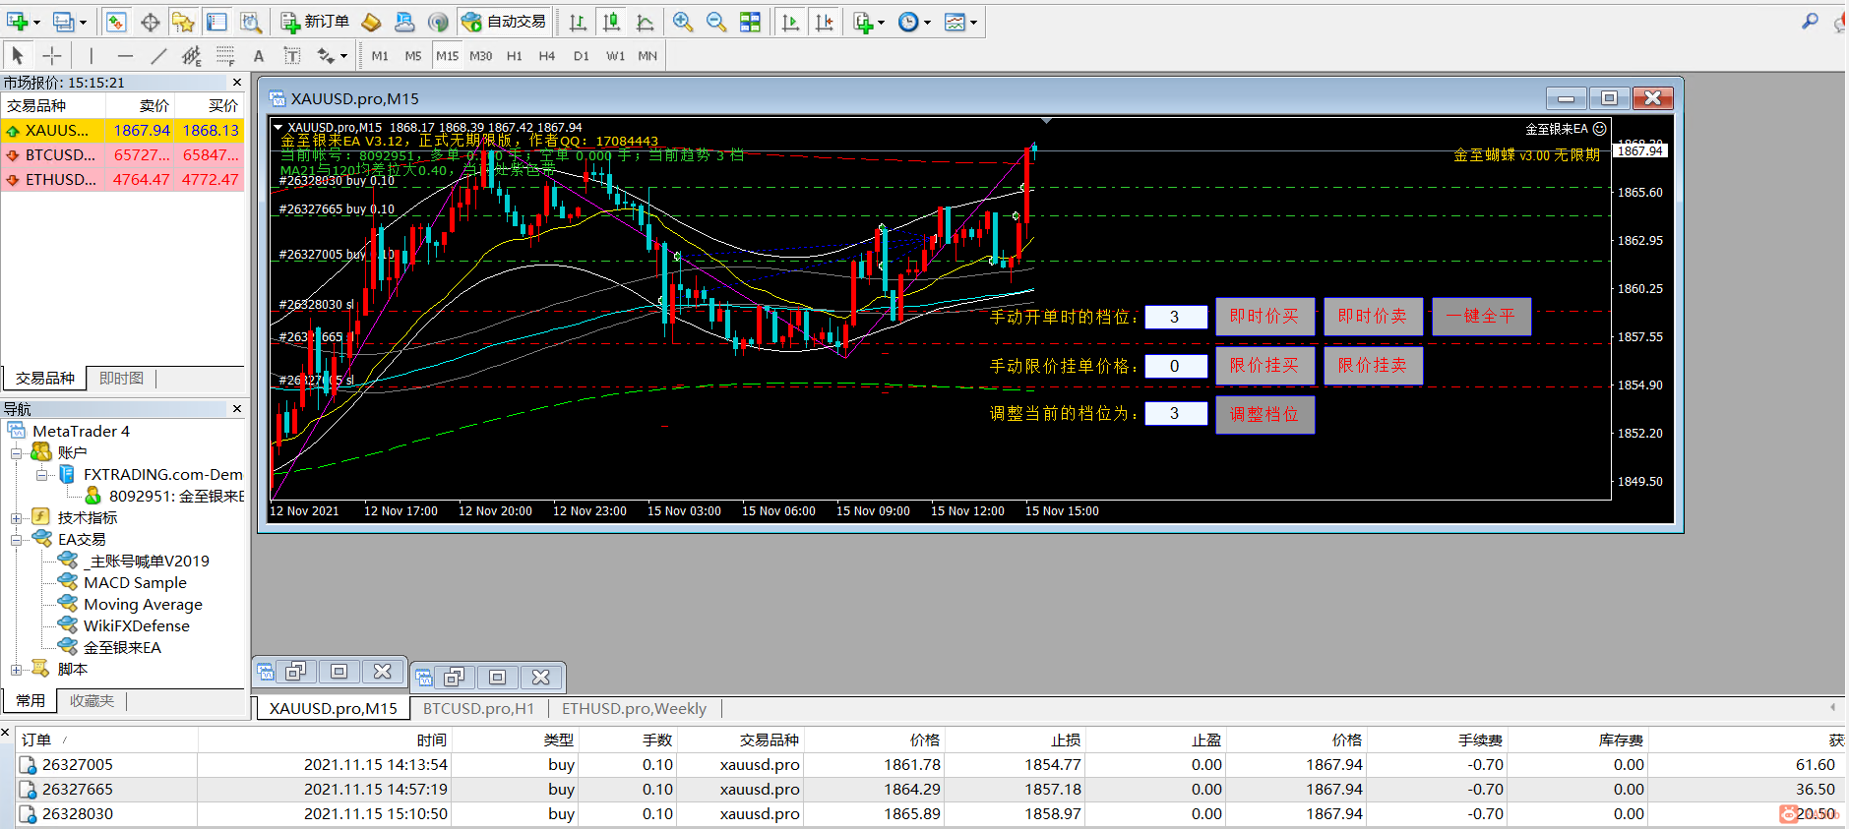Draw a horizontal line
Image resolution: width=1849 pixels, height=829 pixels.
(125, 56)
